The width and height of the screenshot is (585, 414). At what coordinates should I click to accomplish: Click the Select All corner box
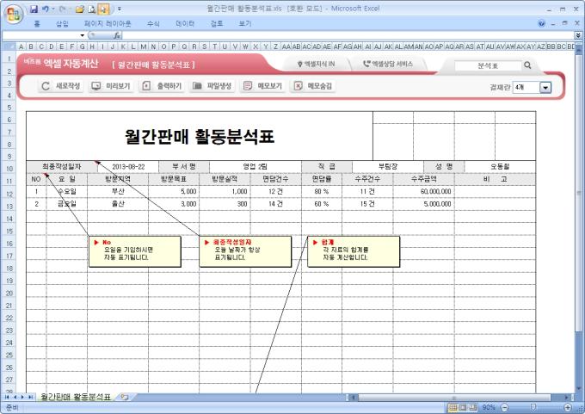9,46
